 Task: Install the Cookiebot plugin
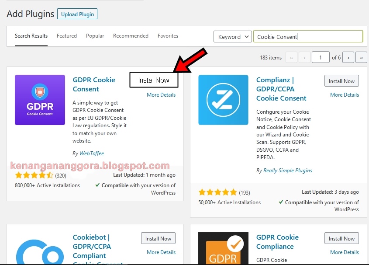coord(158,238)
